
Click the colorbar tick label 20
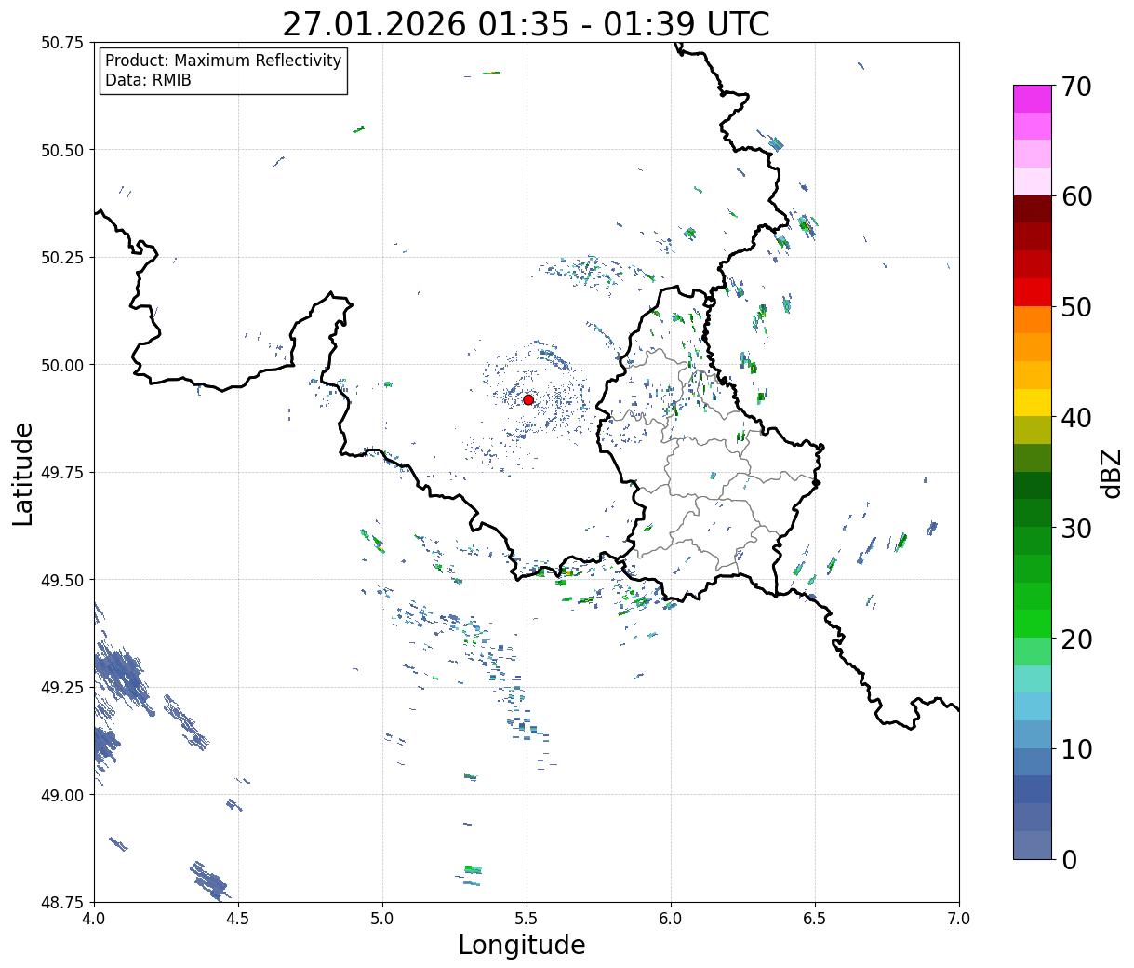(x=1076, y=639)
